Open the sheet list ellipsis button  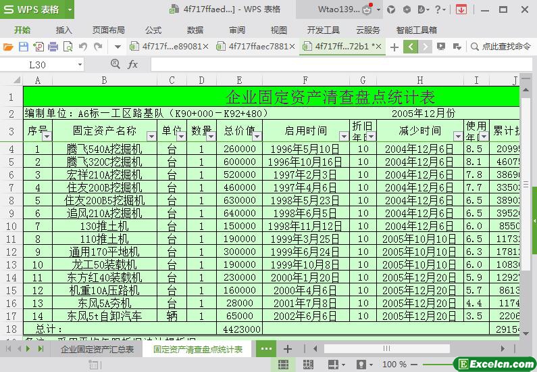click(266, 349)
